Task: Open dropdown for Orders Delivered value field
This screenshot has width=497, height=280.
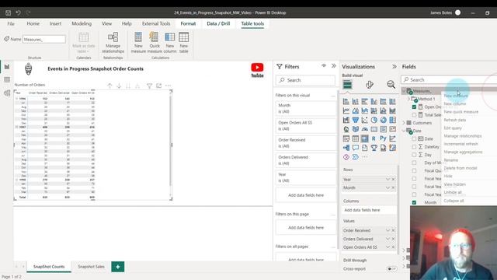Action: point(388,239)
